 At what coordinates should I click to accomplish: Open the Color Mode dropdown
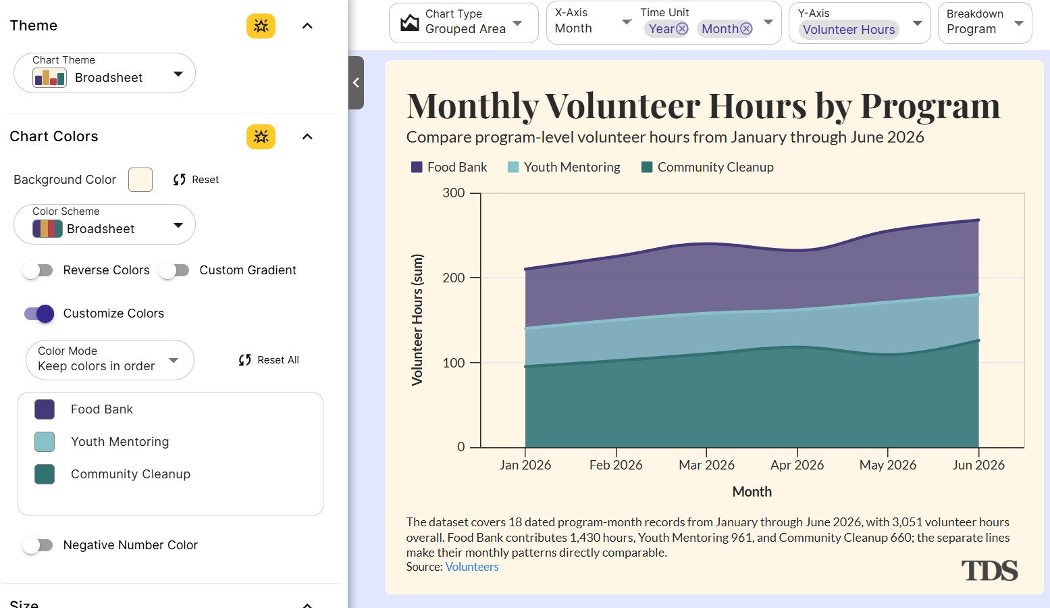(x=110, y=360)
